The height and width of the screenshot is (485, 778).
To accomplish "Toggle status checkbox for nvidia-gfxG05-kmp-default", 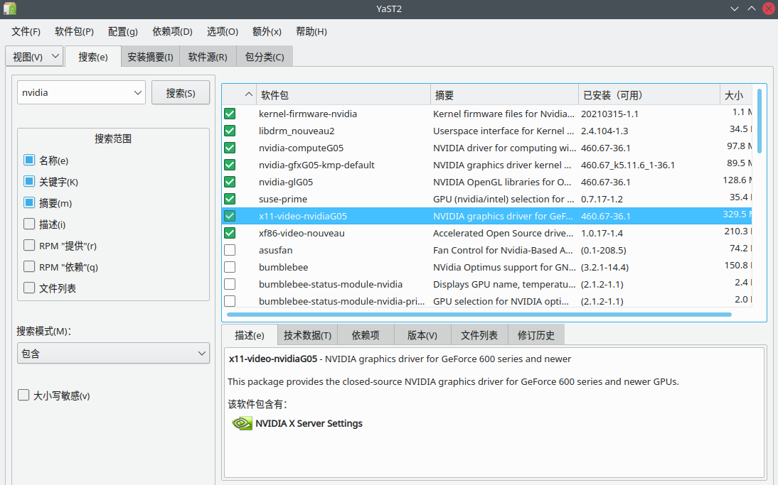I will click(x=230, y=165).
